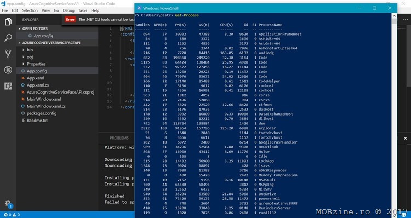Click the PowerShell window title icon

[x=139, y=8]
